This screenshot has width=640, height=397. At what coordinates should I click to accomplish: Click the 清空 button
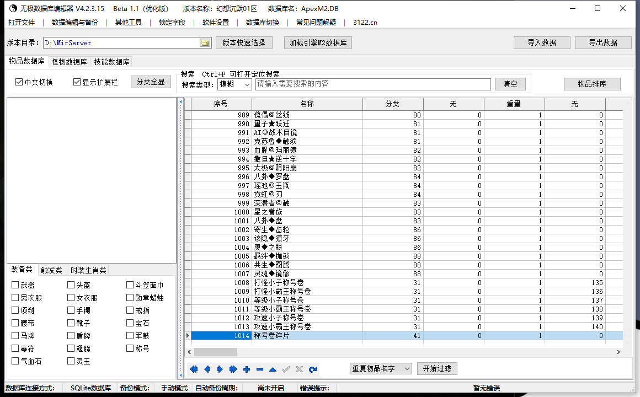pos(510,84)
